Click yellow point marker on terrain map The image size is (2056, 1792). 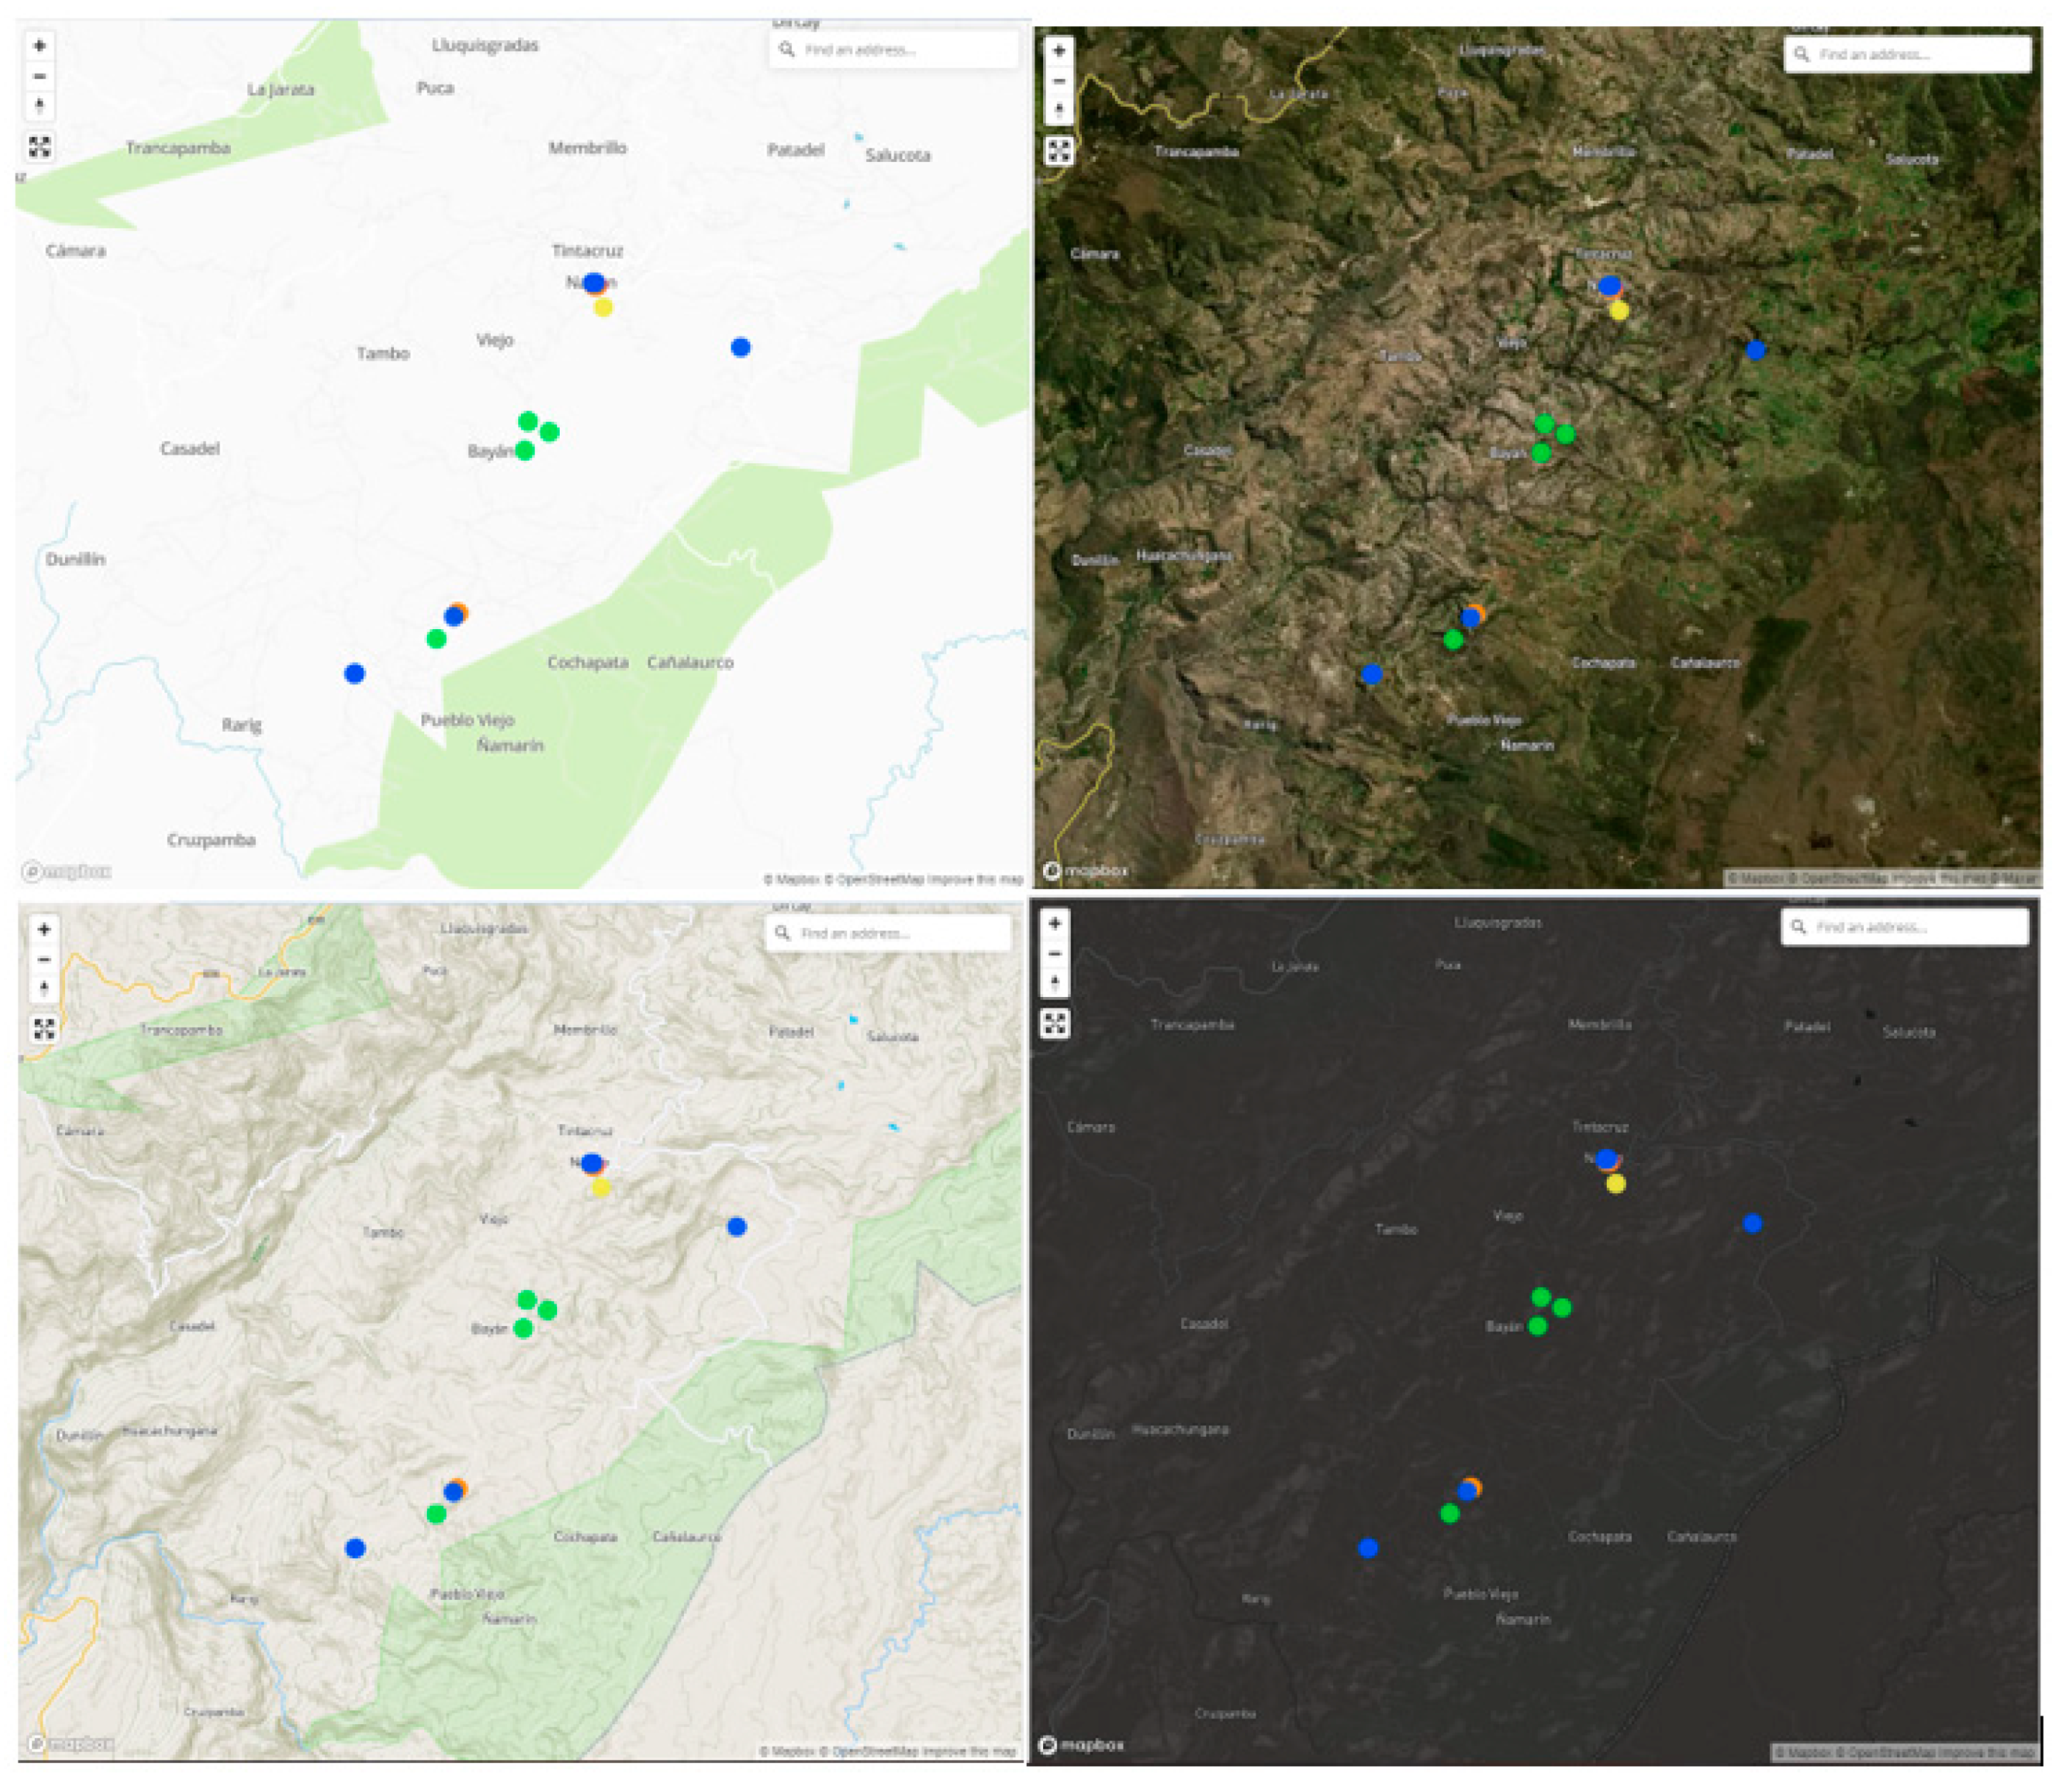[x=601, y=1187]
